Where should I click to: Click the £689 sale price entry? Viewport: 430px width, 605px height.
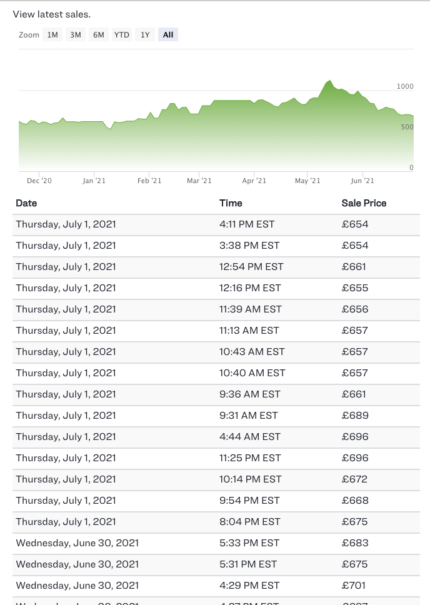point(355,416)
